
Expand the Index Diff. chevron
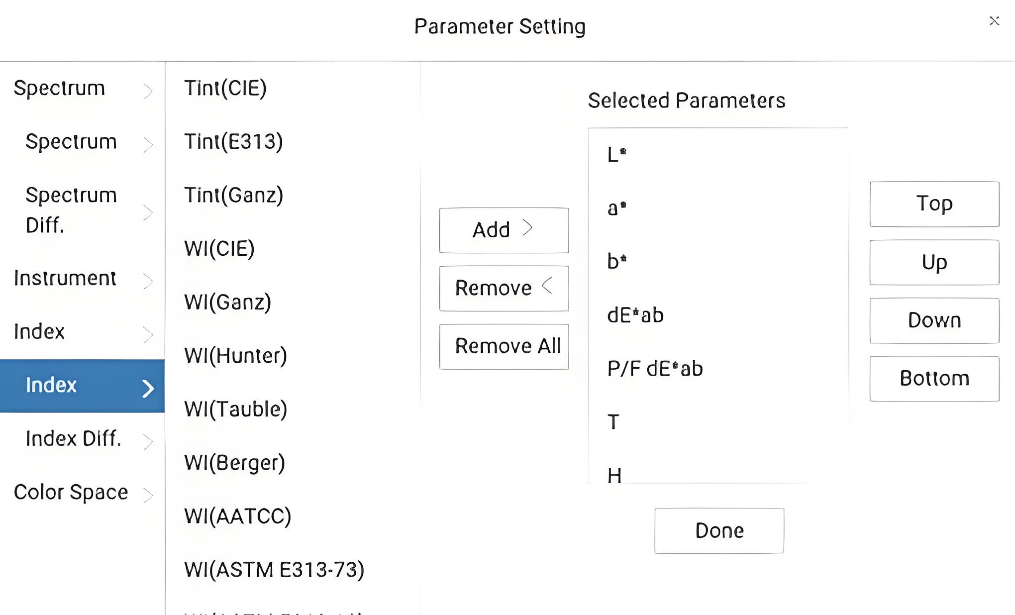pos(148,441)
